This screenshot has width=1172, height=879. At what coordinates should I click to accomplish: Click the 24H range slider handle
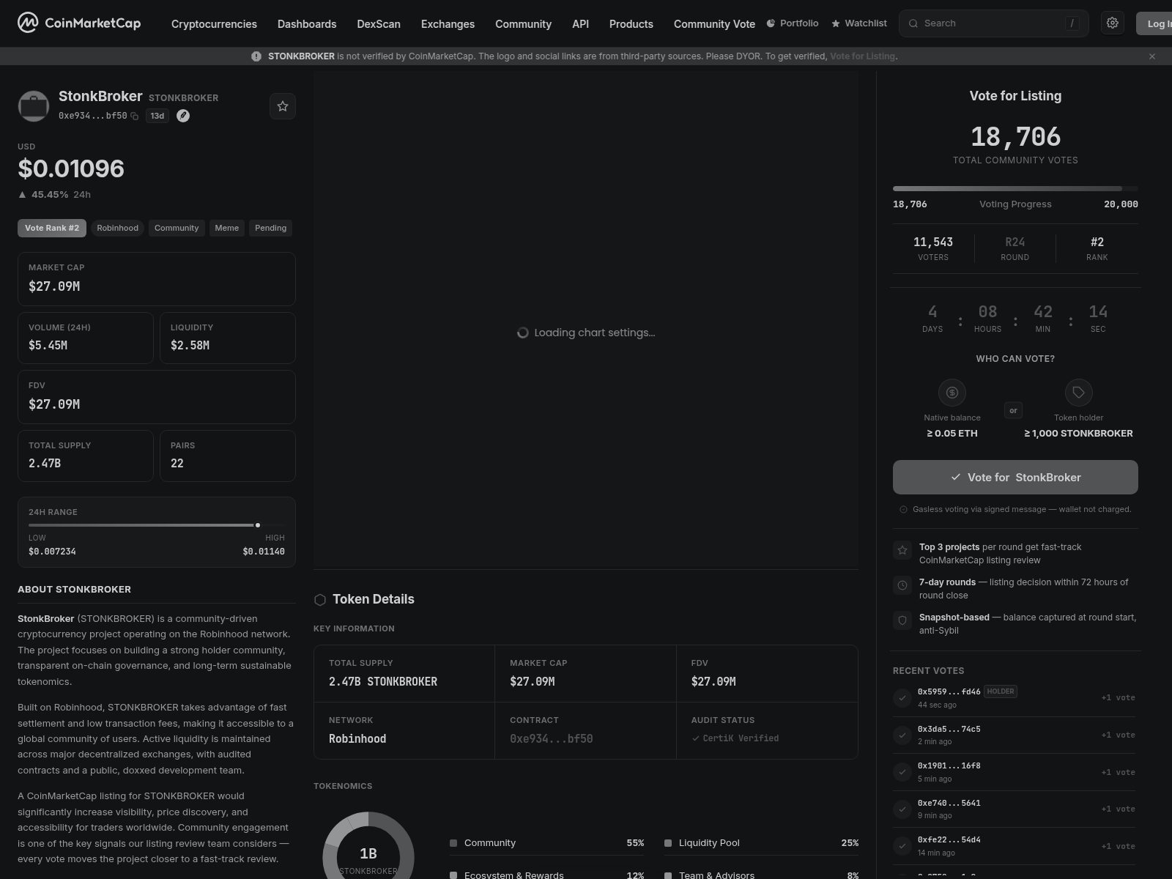pyautogui.click(x=258, y=525)
